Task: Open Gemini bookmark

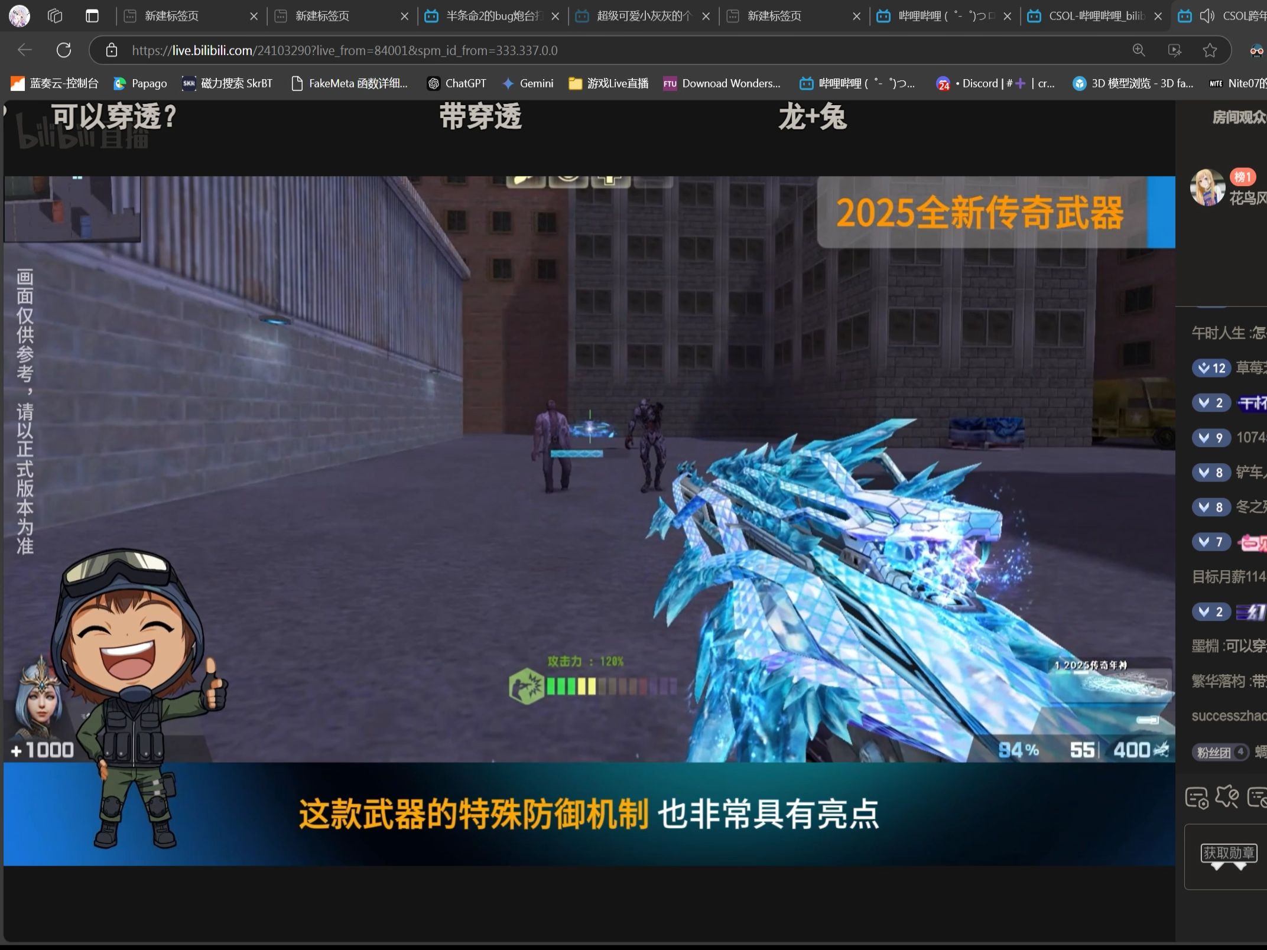Action: 528,83
